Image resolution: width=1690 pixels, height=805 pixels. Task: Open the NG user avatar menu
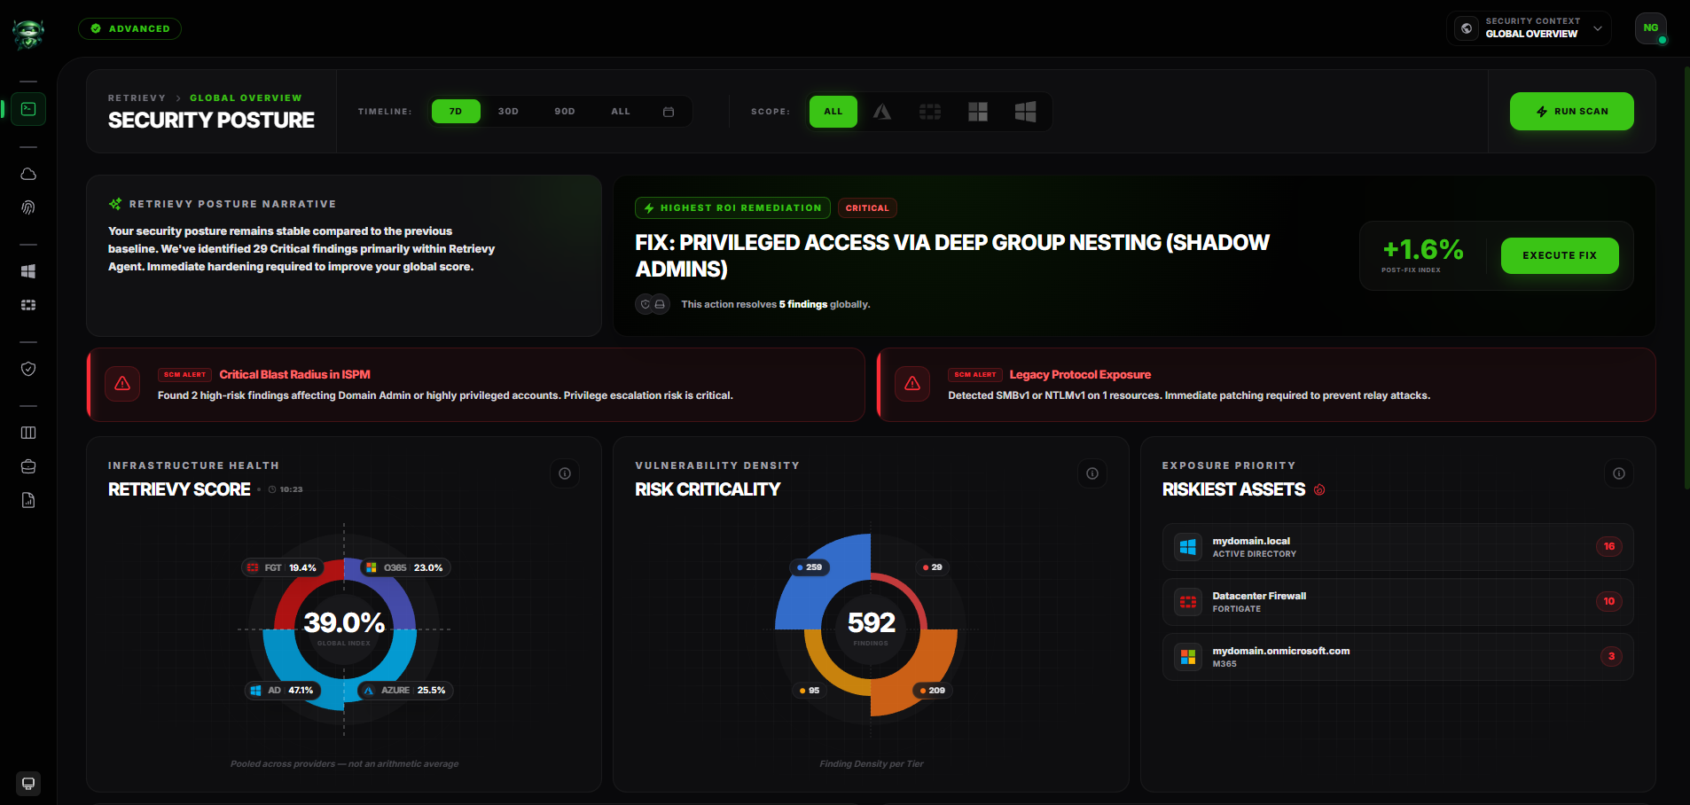click(1651, 28)
